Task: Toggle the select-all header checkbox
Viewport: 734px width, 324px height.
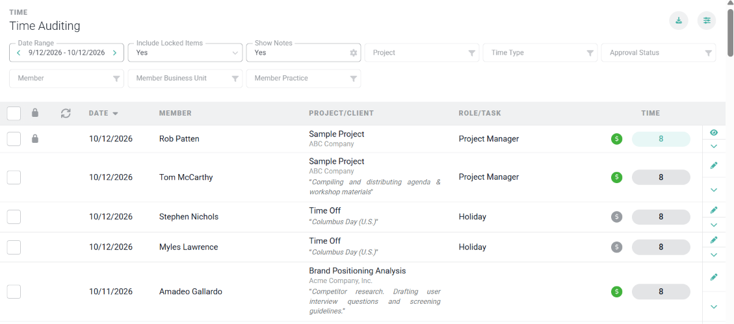Action: pyautogui.click(x=14, y=113)
